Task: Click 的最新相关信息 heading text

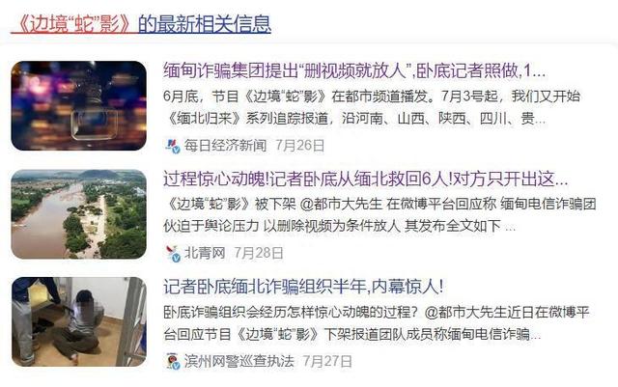Action: tap(205, 24)
